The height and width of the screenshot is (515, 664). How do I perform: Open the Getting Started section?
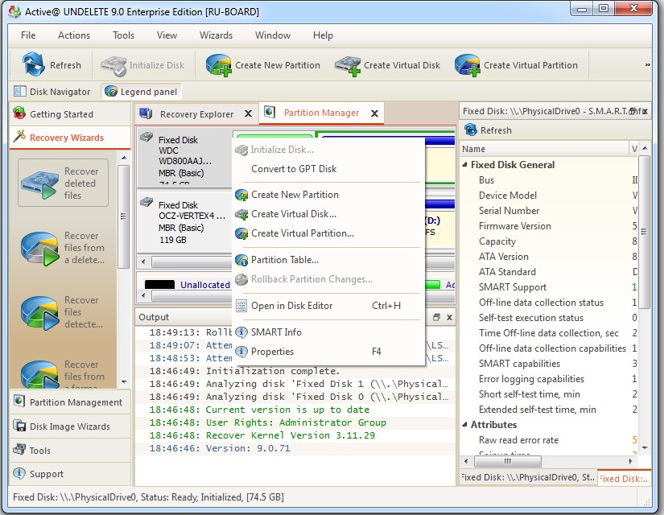coord(69,114)
